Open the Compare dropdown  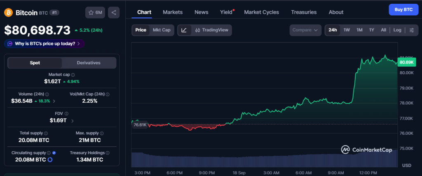305,30
